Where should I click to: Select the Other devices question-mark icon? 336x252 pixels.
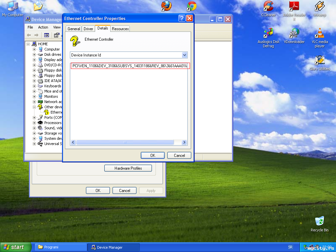click(40, 107)
